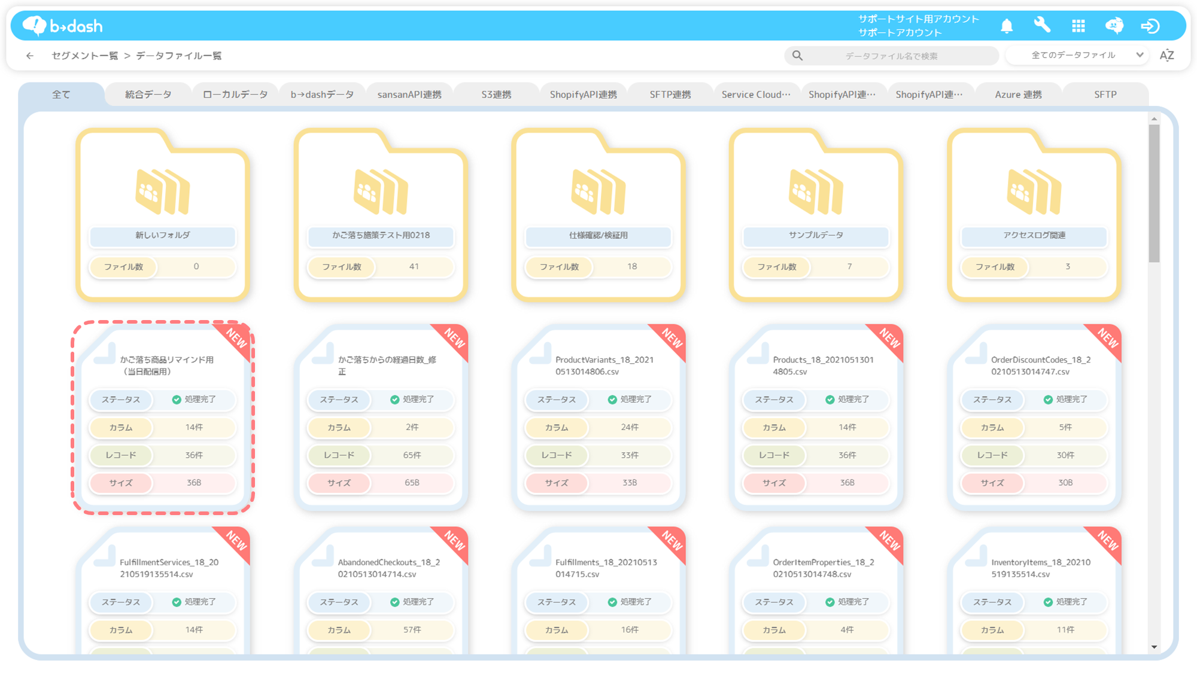Image resolution: width=1197 pixels, height=673 pixels.
Task: Click file icon of FulfillmentServices_18 csv
Action: [x=105, y=556]
